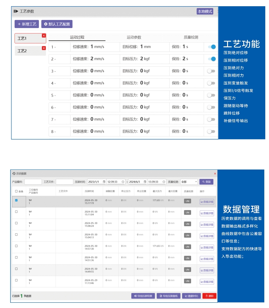Open clock picker for end time 13:39:33
This screenshot has height=308, width=269.
164,182
